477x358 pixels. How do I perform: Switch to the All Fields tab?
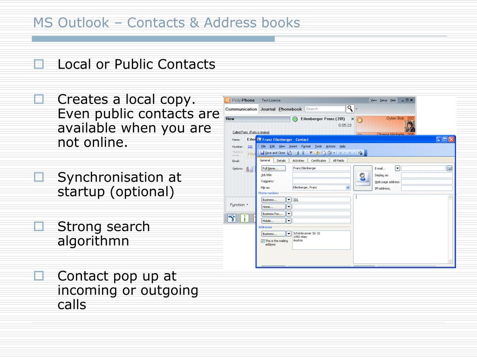tap(339, 160)
